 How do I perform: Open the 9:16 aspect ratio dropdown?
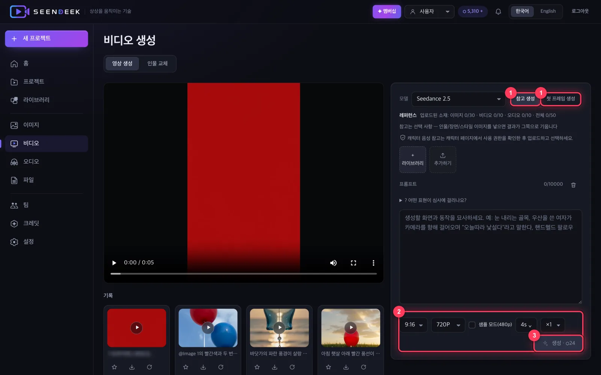[414, 325]
